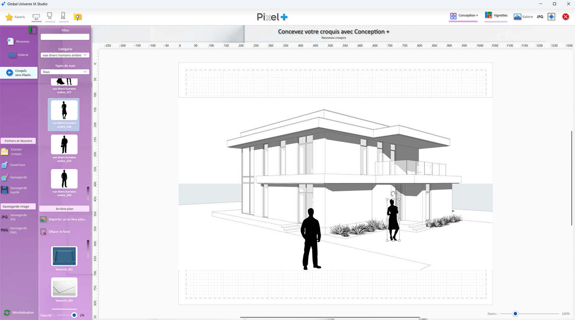
Task: Adjust the Opacité slider handle
Action: (x=74, y=315)
